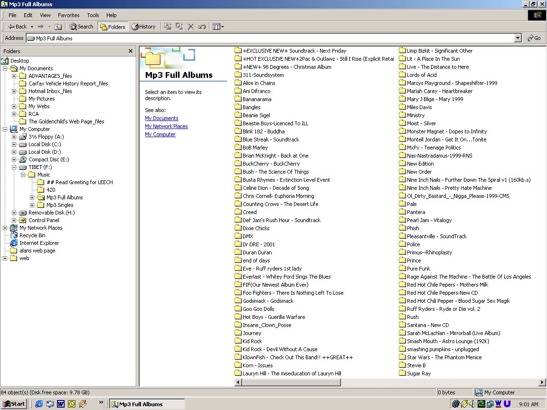The image size is (547, 410).
Task: Open the Search pane from the toolbar
Action: point(81,27)
